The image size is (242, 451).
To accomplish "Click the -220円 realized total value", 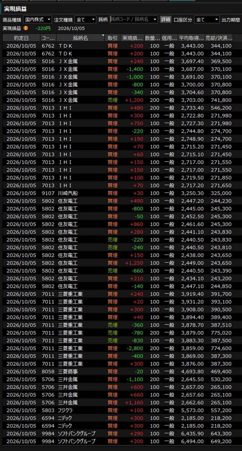I will (x=44, y=28).
